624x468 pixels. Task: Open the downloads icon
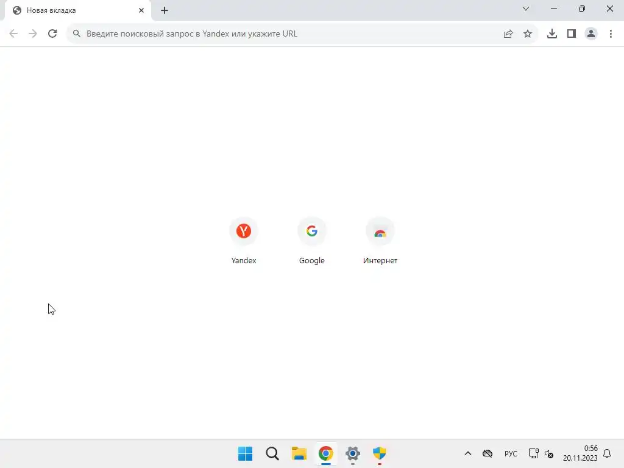[552, 34]
